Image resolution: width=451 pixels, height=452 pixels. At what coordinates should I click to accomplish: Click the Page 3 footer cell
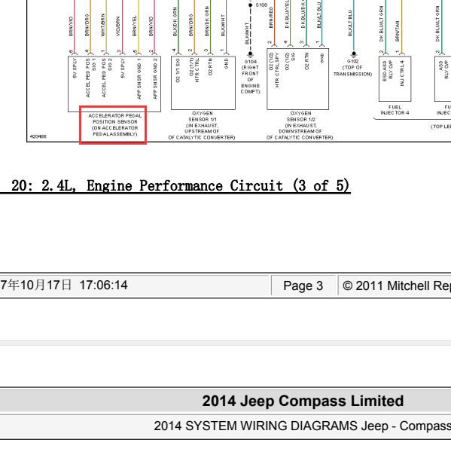click(303, 286)
